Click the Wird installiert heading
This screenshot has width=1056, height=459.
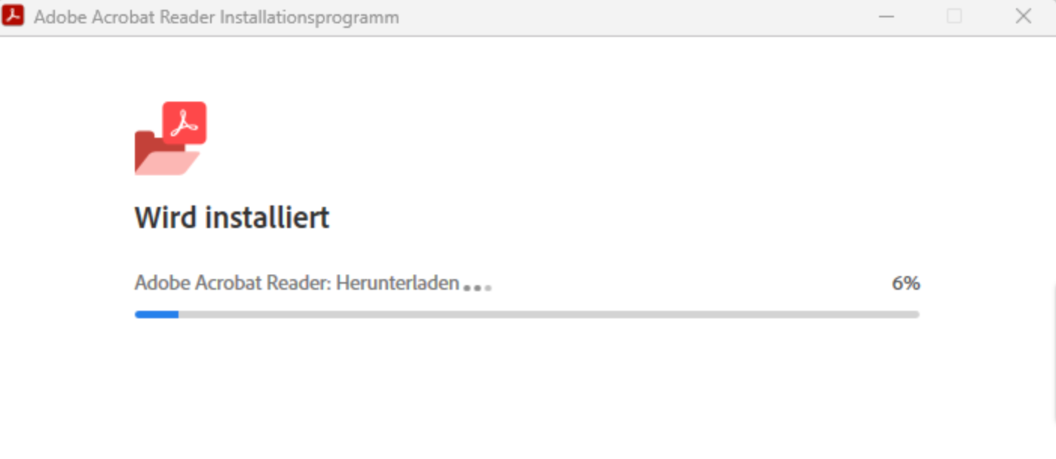pyautogui.click(x=232, y=217)
